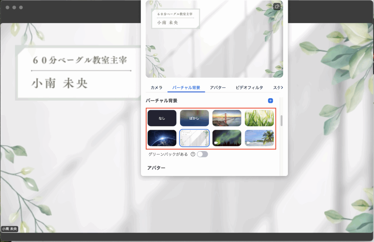The image size is (374, 242).
Task: Click the バーチャル背景 section heading
Action: click(x=161, y=101)
